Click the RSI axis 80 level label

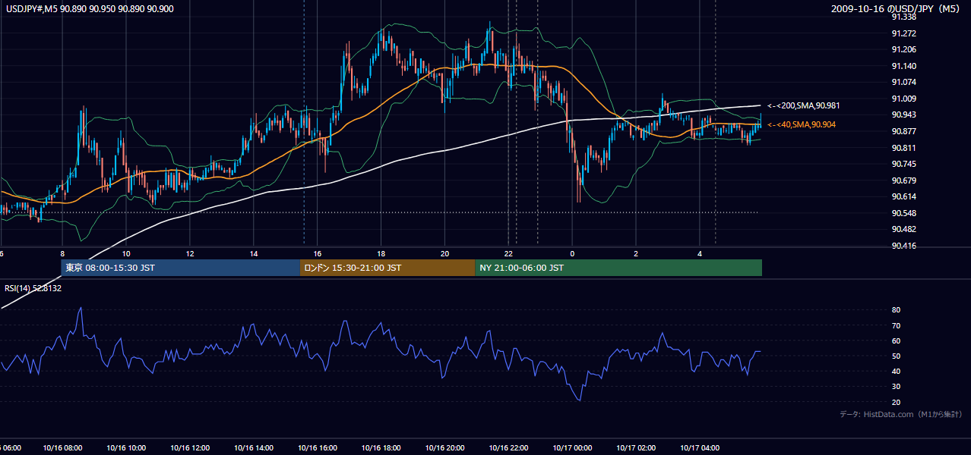click(896, 310)
